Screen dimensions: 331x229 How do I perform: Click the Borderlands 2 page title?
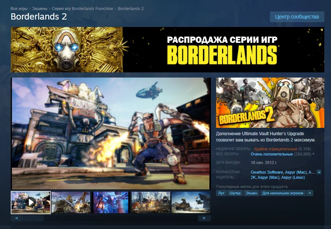39,17
